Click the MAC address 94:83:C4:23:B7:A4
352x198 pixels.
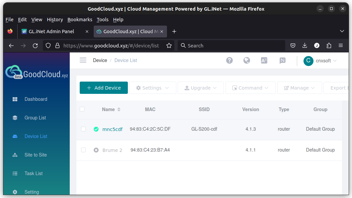pyautogui.click(x=150, y=150)
